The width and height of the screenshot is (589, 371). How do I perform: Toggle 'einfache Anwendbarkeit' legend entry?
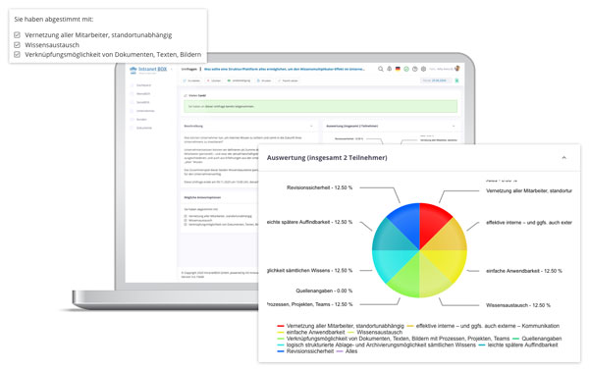310,332
